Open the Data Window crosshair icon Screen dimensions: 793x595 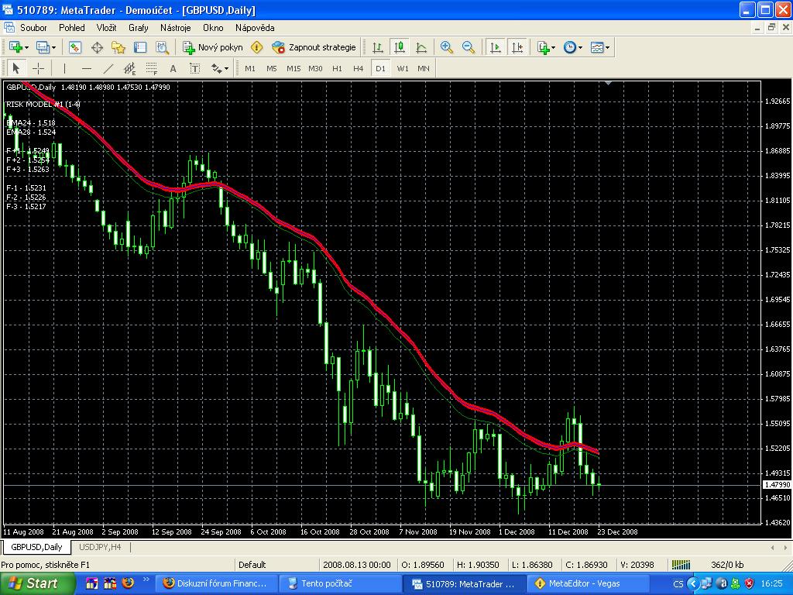[97, 47]
